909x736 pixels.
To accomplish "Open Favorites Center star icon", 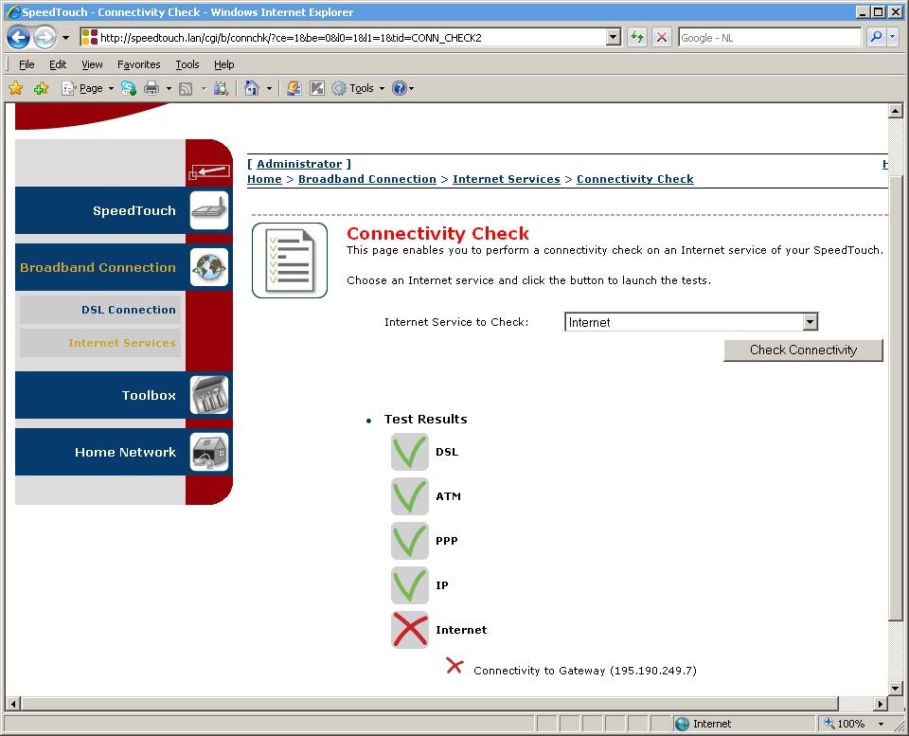I will coord(16,88).
